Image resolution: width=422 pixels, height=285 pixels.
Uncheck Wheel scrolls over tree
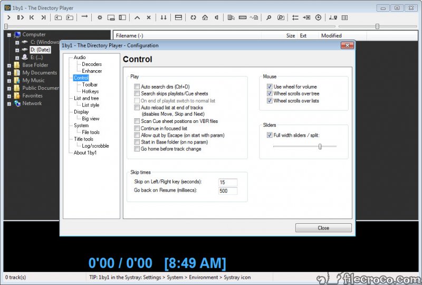270,93
